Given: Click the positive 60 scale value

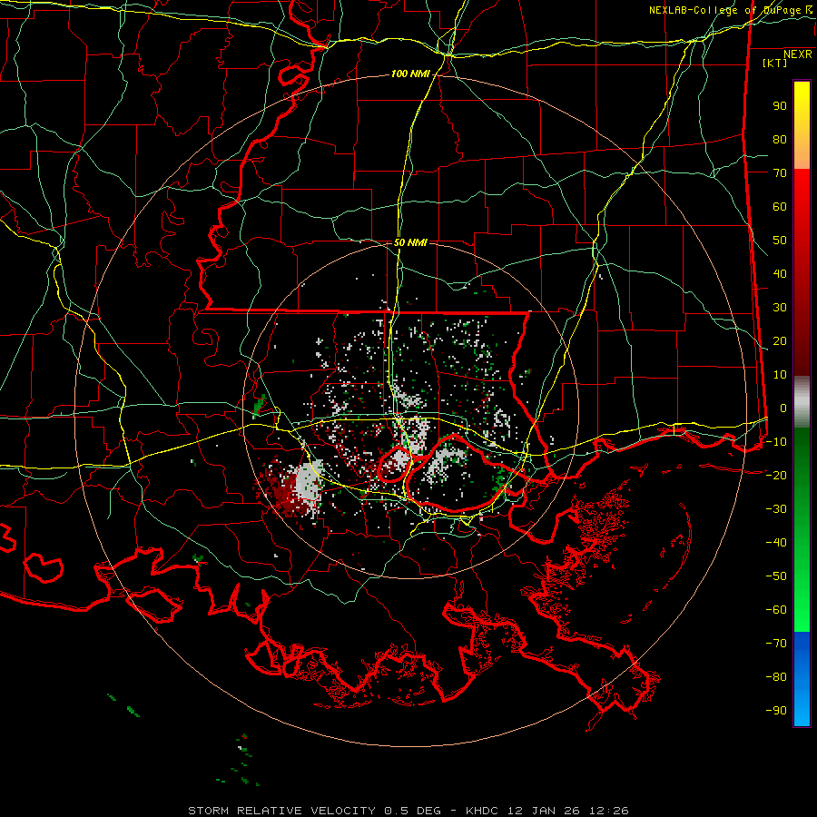Looking at the screenshot, I should 780,206.
